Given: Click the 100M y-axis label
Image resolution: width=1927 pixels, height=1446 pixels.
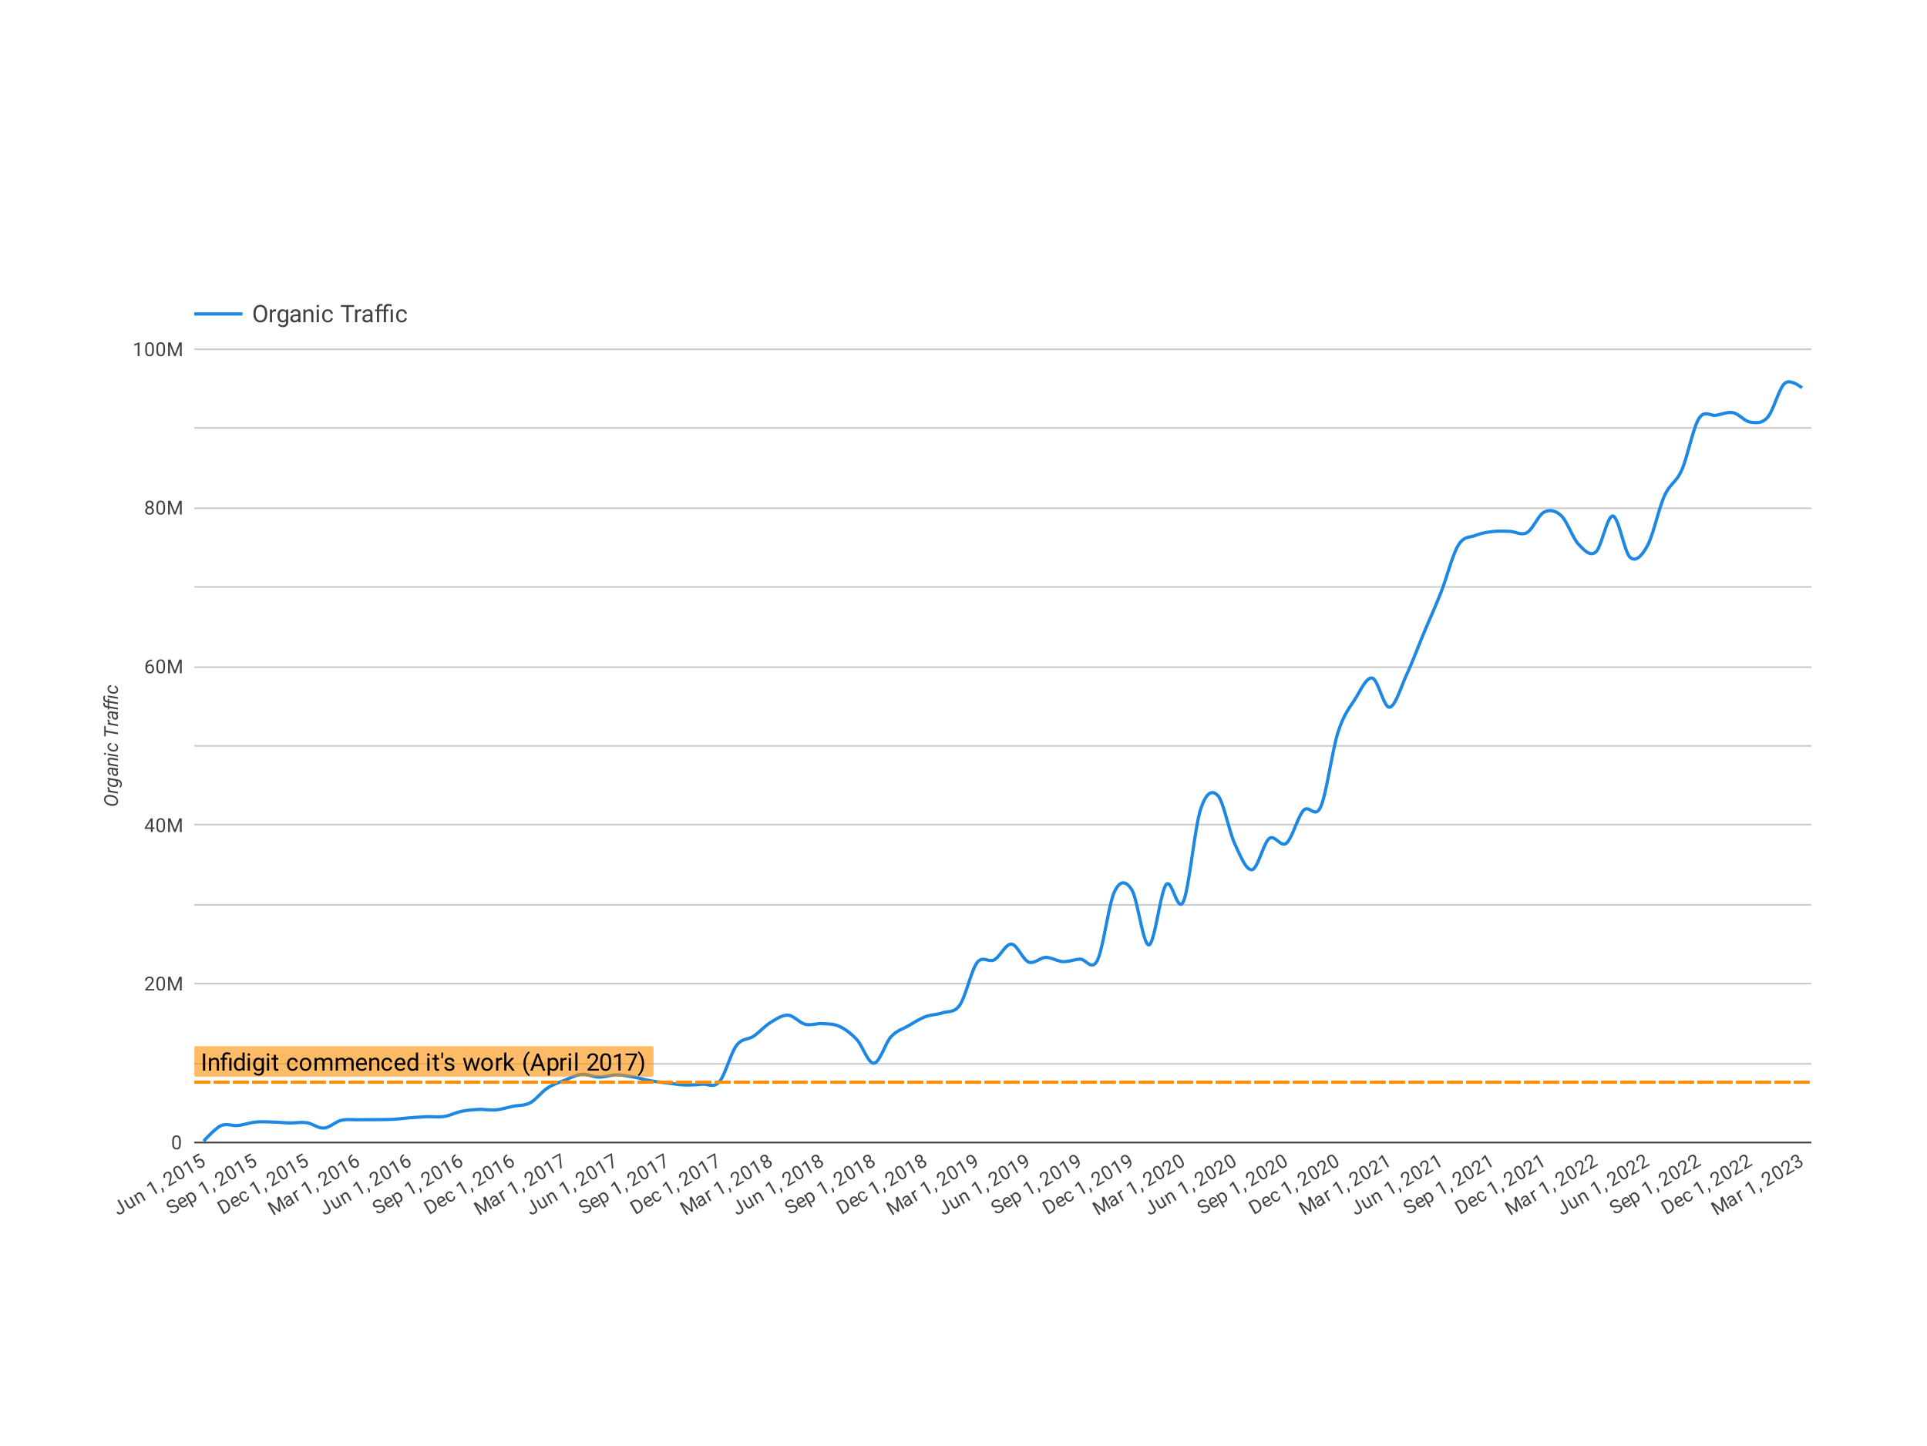Looking at the screenshot, I should click(158, 350).
